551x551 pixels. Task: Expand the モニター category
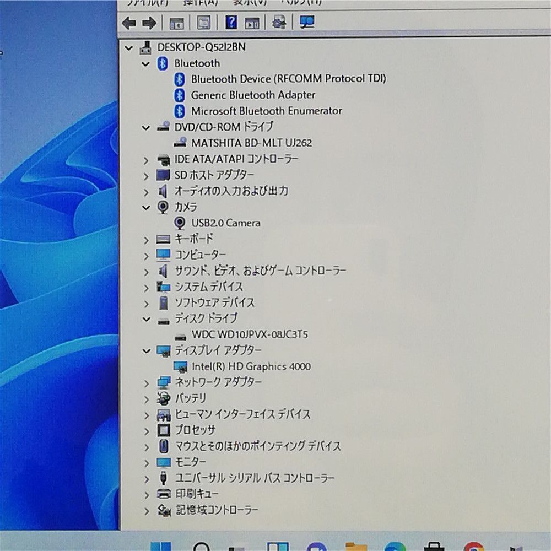click(146, 463)
